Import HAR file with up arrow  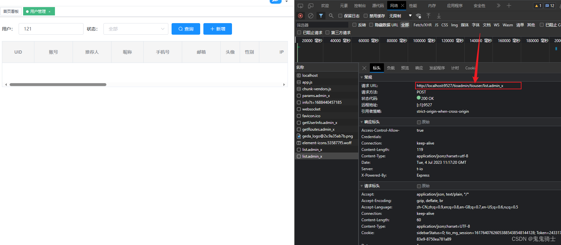coord(429,16)
